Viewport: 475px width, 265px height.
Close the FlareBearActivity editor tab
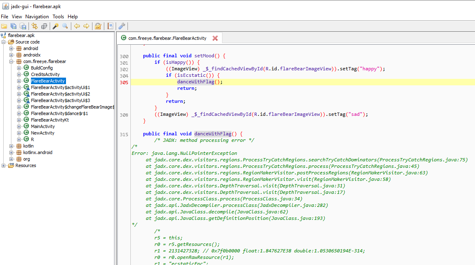215,38
